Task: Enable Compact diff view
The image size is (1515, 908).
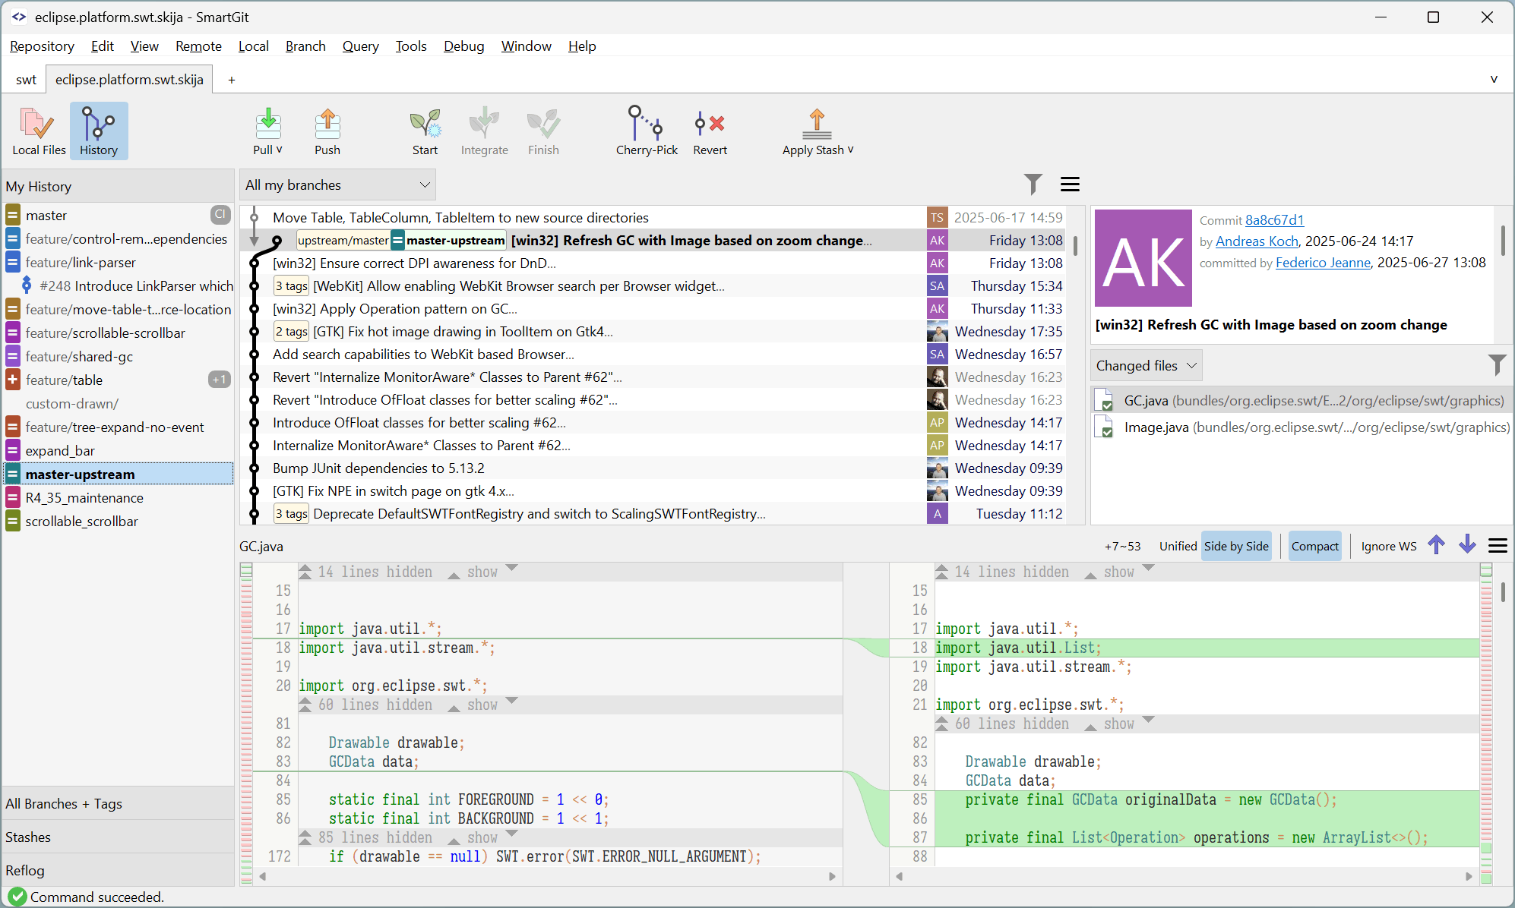Action: point(1314,545)
